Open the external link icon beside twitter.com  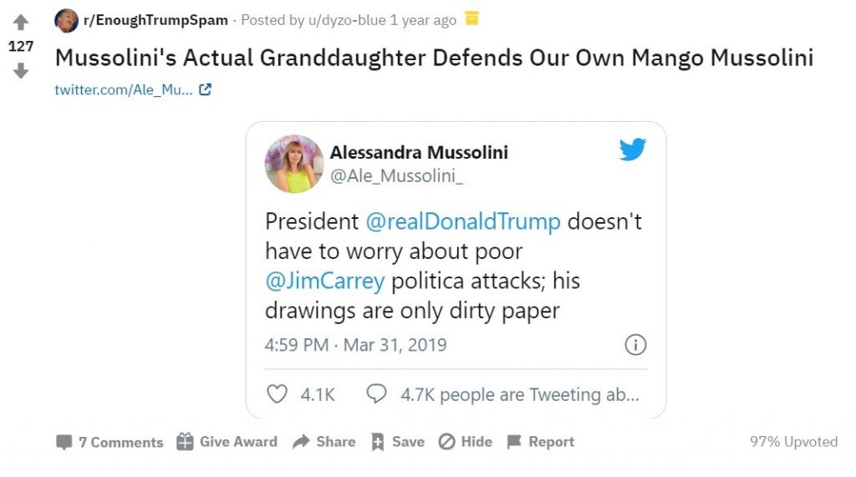[205, 89]
